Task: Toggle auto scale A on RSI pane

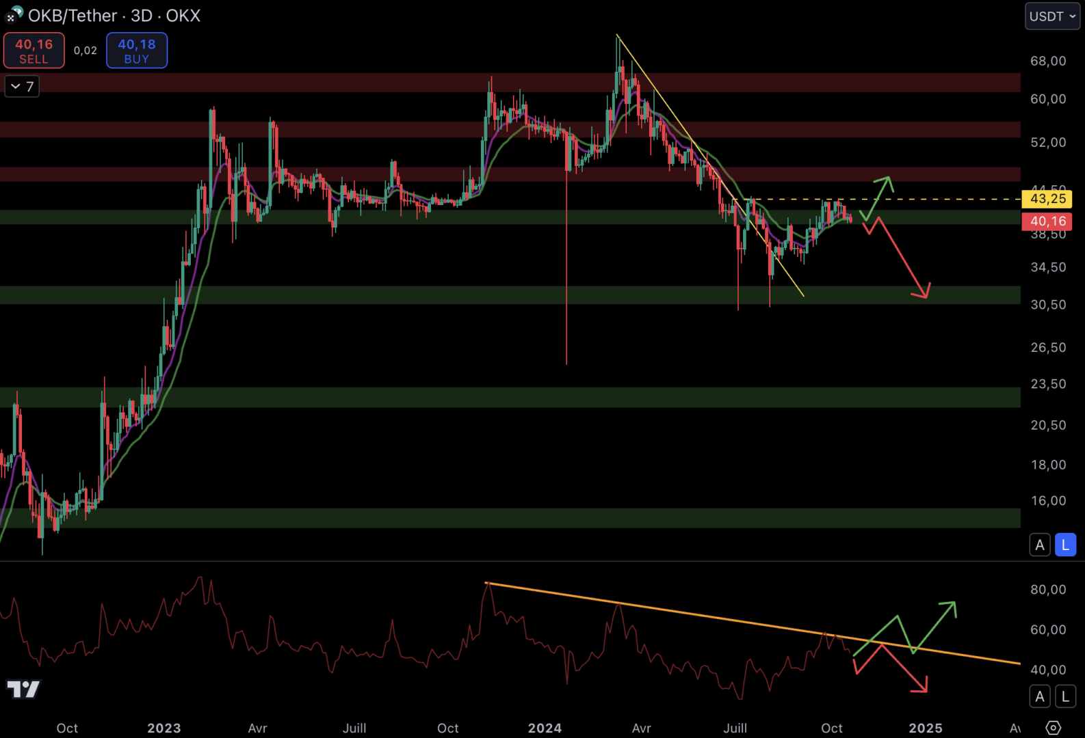Action: [x=1040, y=696]
